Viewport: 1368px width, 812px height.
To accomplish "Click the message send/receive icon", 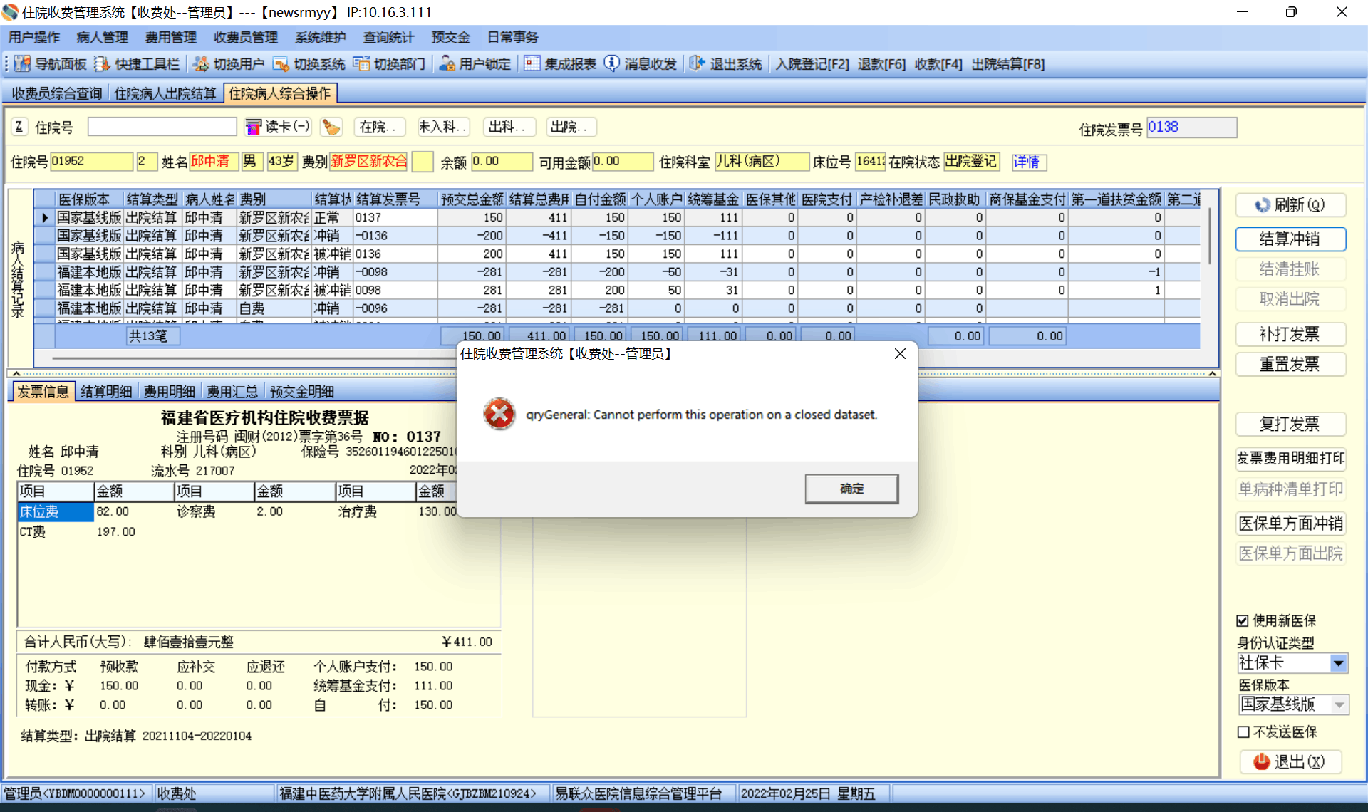I will click(612, 64).
